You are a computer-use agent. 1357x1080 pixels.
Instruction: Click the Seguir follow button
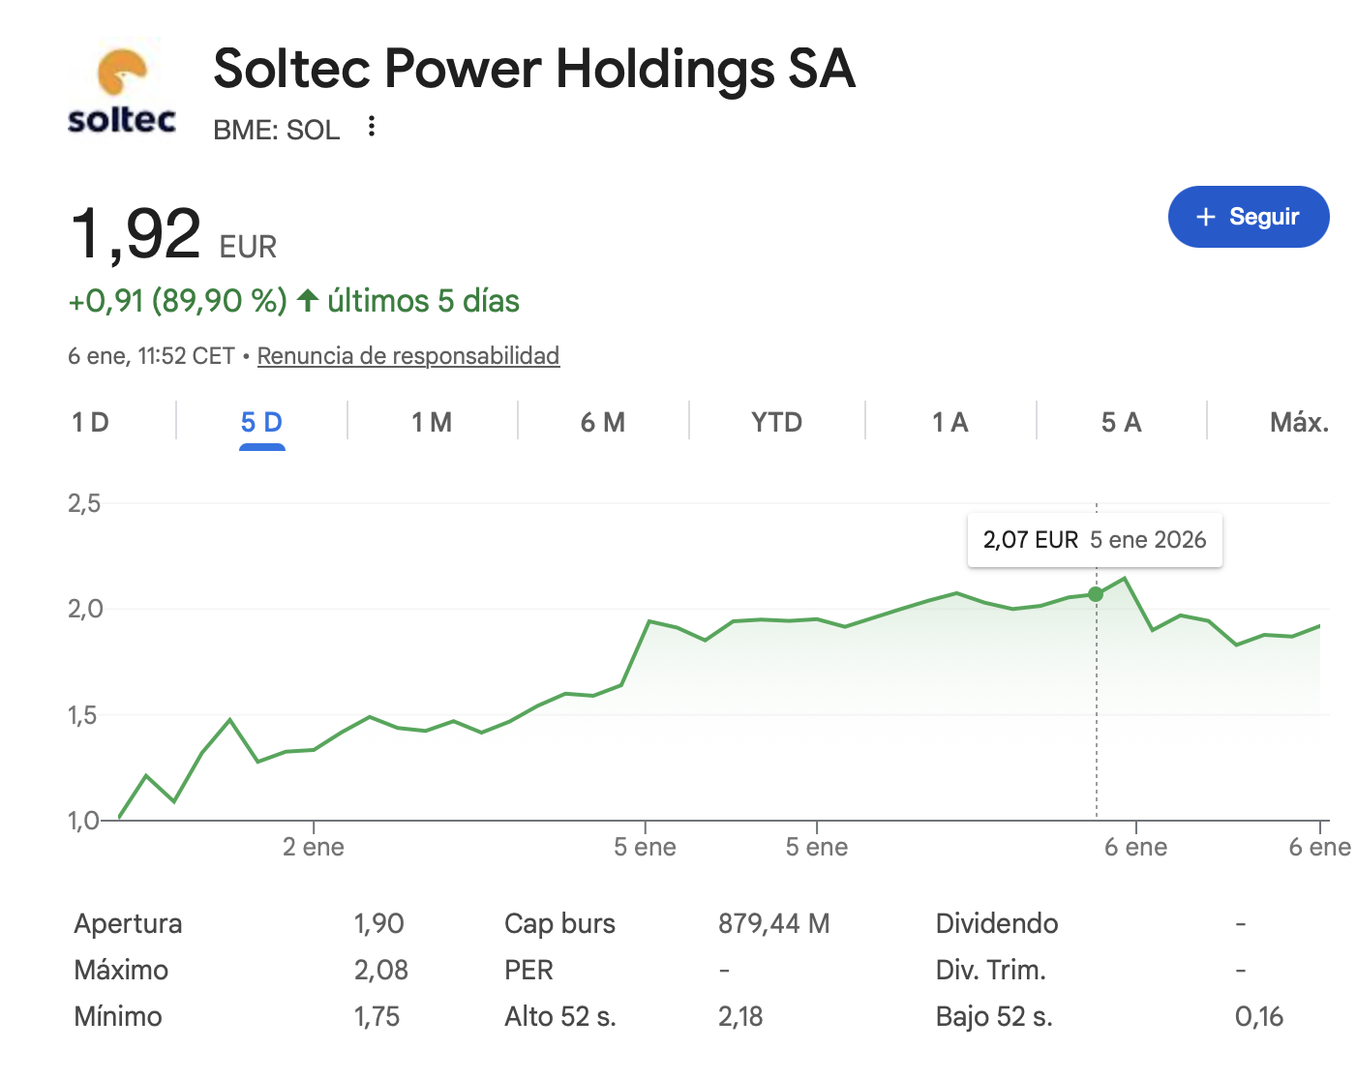pyautogui.click(x=1249, y=217)
